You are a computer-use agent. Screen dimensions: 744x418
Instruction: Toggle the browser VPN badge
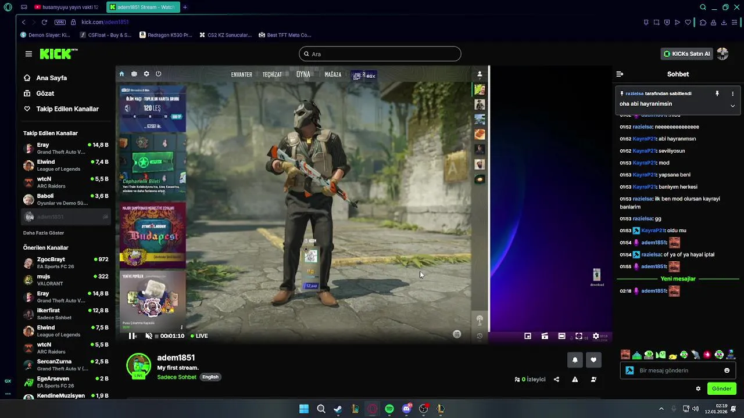pyautogui.click(x=60, y=22)
